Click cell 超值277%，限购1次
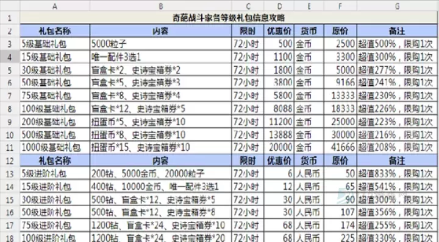The image size is (439, 242). point(397,70)
